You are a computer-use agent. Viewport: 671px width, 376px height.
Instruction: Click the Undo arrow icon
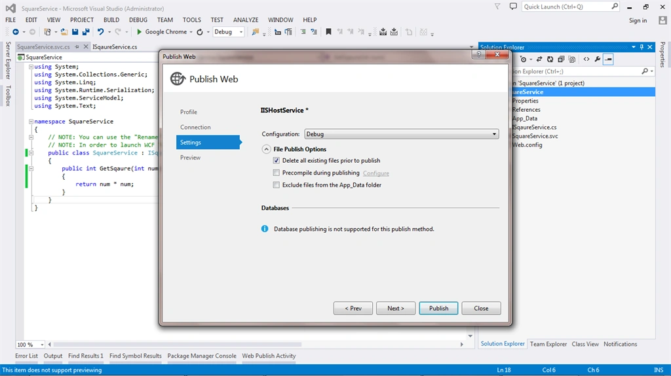tap(100, 32)
